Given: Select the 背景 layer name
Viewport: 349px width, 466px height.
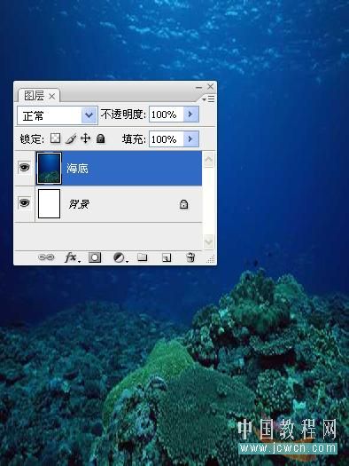Looking at the screenshot, I should 79,204.
